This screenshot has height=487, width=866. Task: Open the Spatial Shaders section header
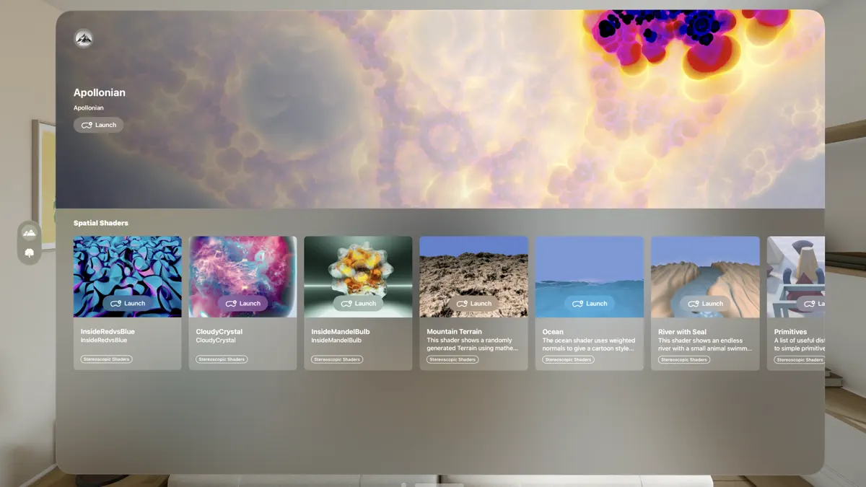click(x=100, y=224)
